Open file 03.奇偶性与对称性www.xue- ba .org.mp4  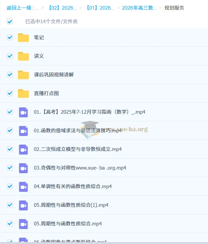pos(80,168)
